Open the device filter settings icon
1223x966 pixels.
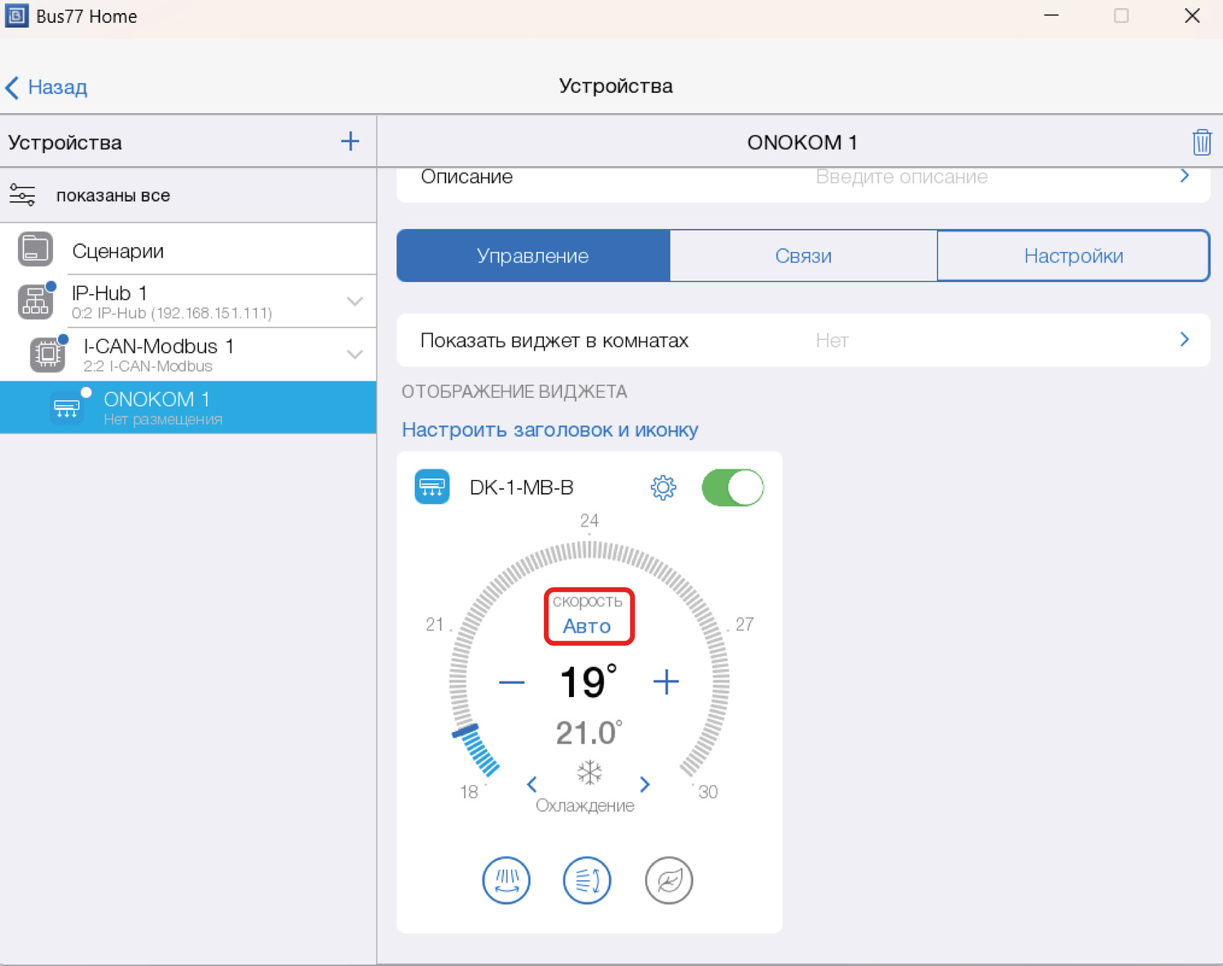tap(22, 196)
